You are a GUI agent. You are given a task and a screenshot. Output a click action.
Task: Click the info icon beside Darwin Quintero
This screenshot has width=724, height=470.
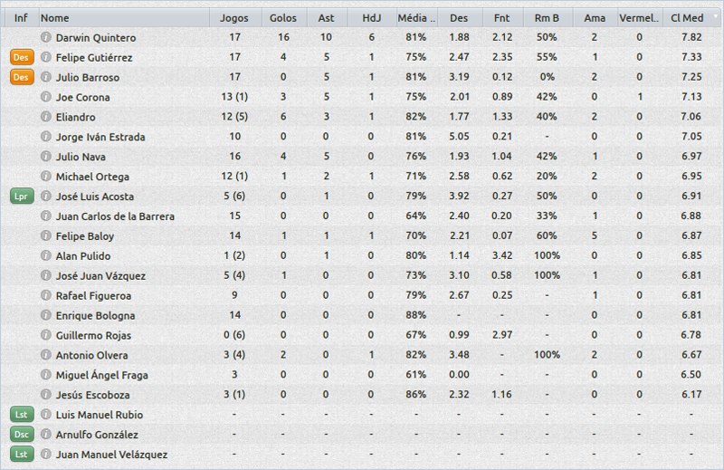[46, 38]
